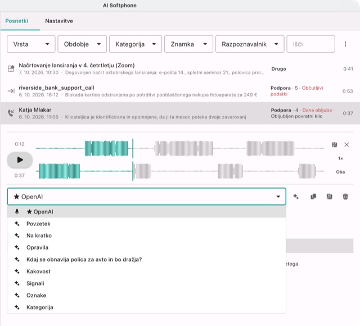Select the Kategorija option in the list

click(146, 307)
